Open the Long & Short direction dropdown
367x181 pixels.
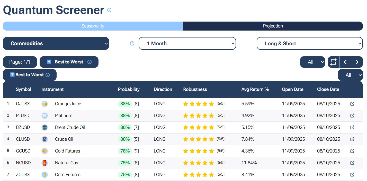pos(309,43)
